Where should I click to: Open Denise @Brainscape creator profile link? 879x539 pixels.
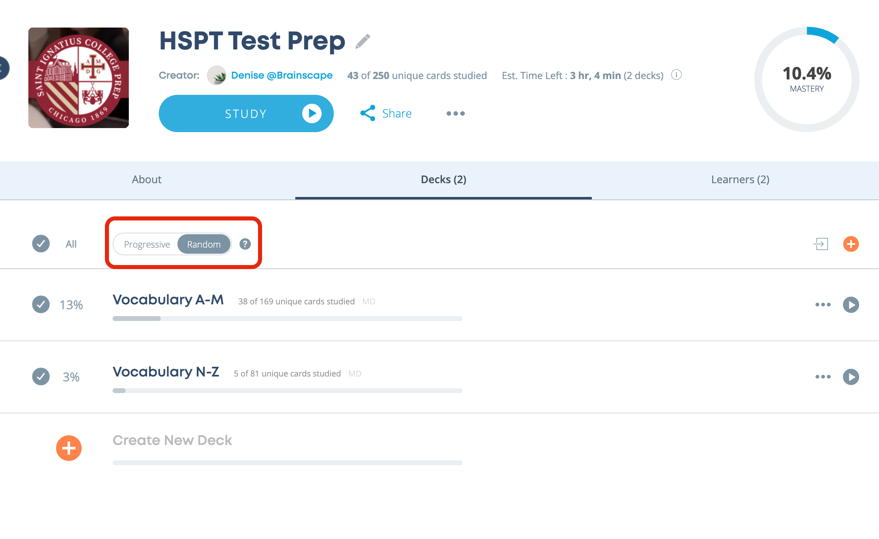(282, 75)
